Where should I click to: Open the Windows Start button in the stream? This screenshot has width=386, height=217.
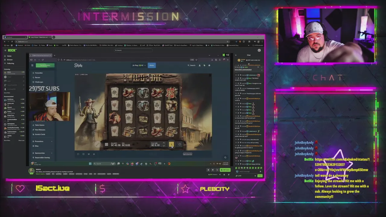(x=90, y=164)
